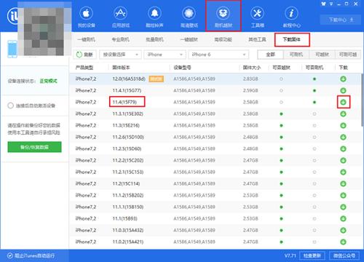Sort by the 固件版本 column header
The width and height of the screenshot is (364, 262).
click(x=121, y=68)
